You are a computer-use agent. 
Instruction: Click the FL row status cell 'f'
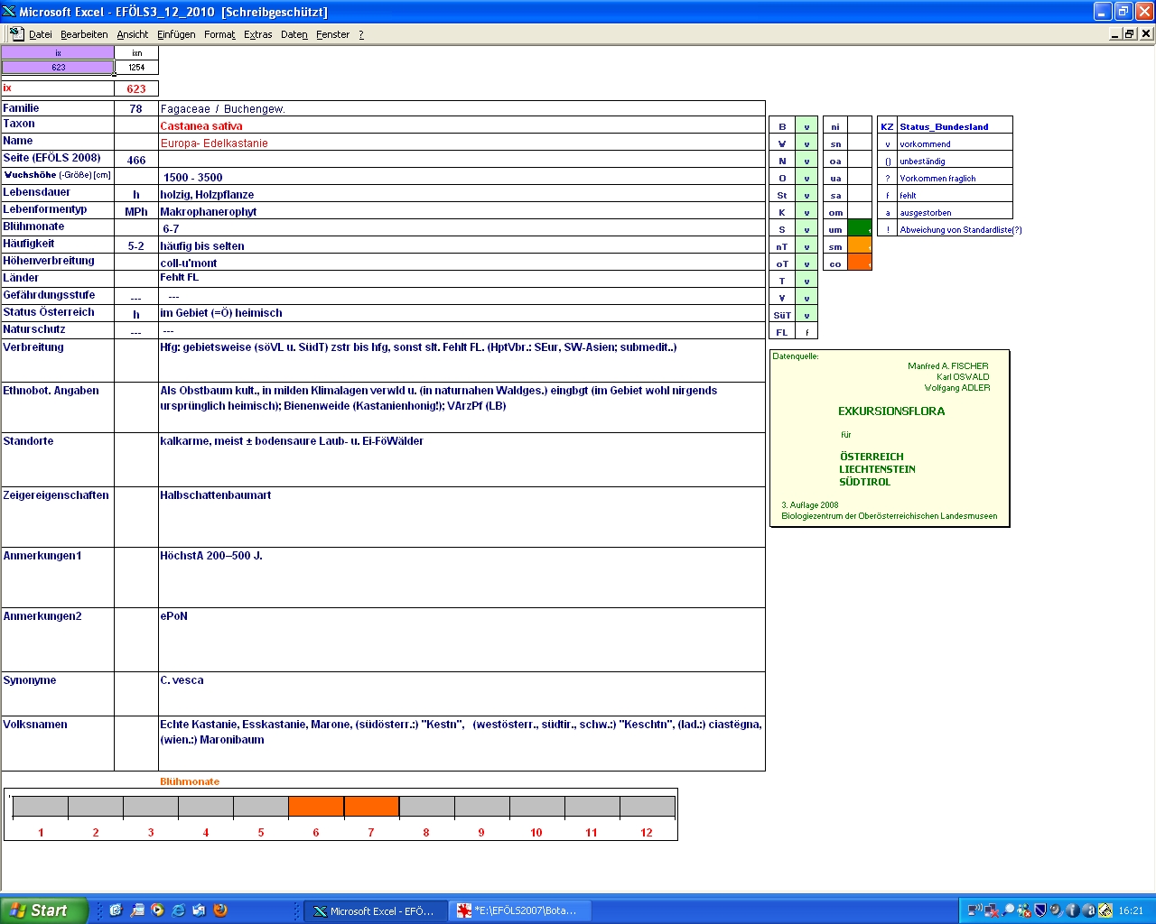point(806,332)
